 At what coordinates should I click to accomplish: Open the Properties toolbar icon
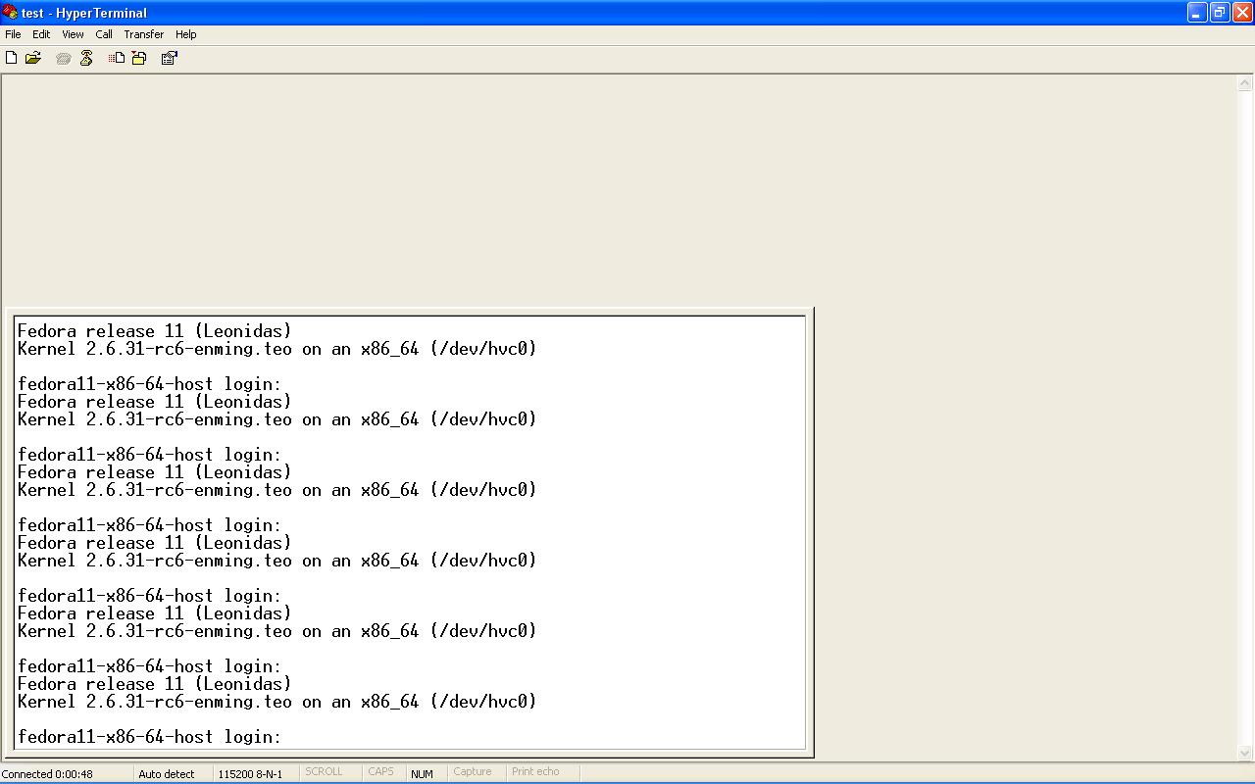tap(170, 58)
